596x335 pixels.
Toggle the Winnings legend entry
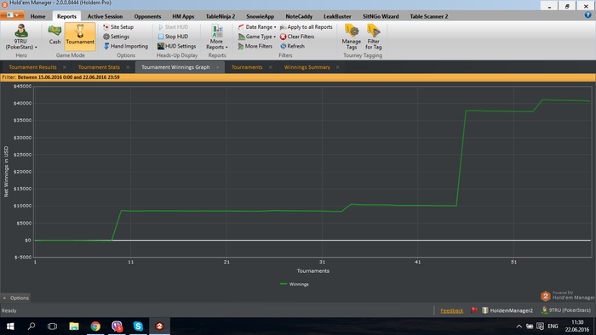click(x=295, y=284)
